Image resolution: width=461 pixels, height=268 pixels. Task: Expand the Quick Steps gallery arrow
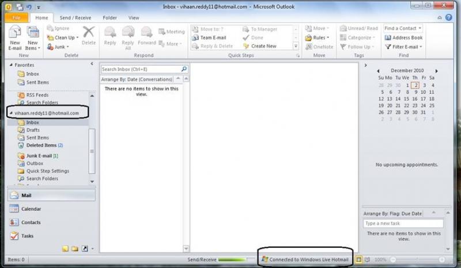pos(296,46)
